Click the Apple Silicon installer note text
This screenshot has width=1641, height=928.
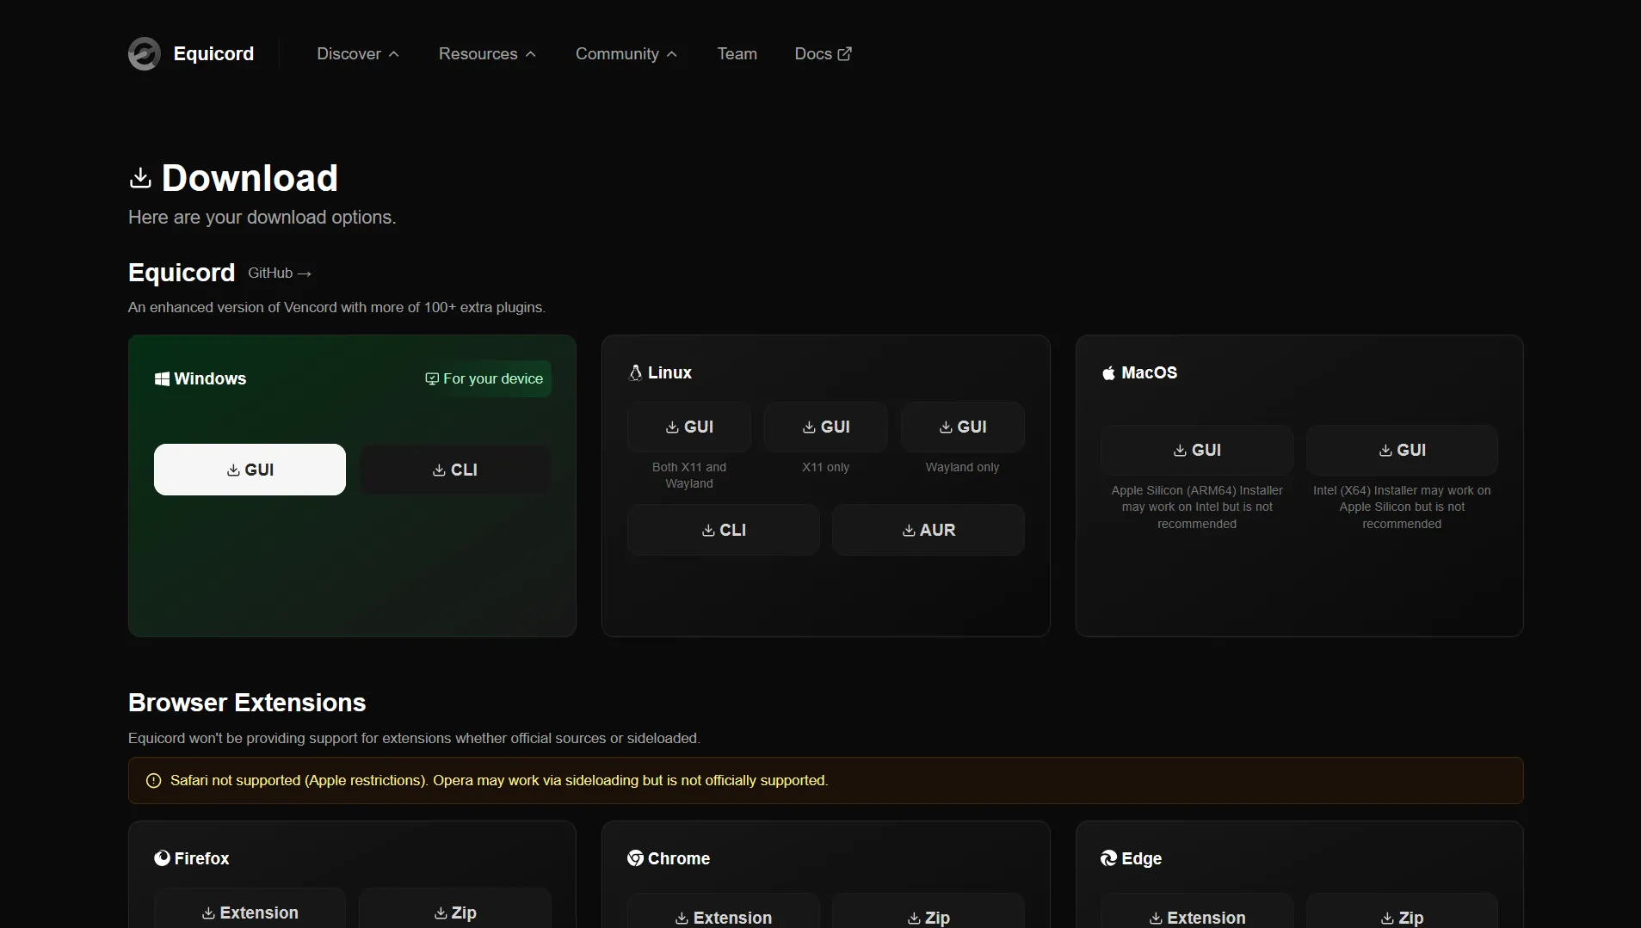pyautogui.click(x=1197, y=507)
